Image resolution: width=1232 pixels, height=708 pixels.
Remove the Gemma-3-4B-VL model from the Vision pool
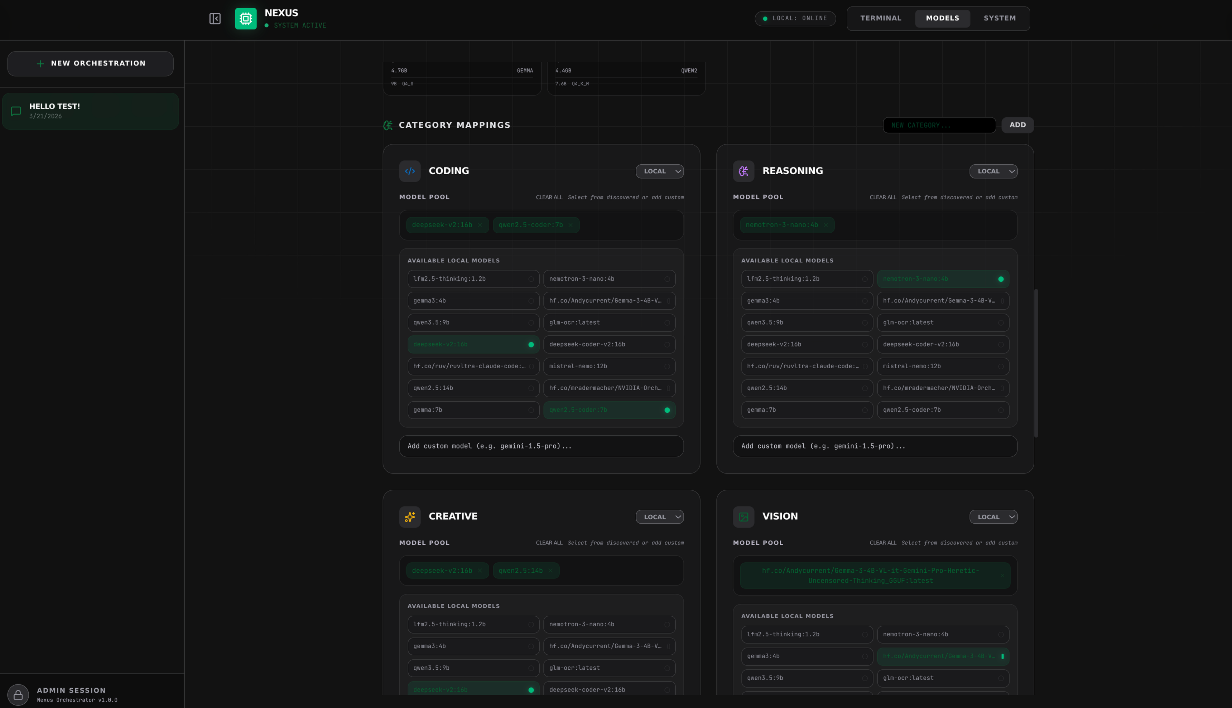tap(1002, 576)
